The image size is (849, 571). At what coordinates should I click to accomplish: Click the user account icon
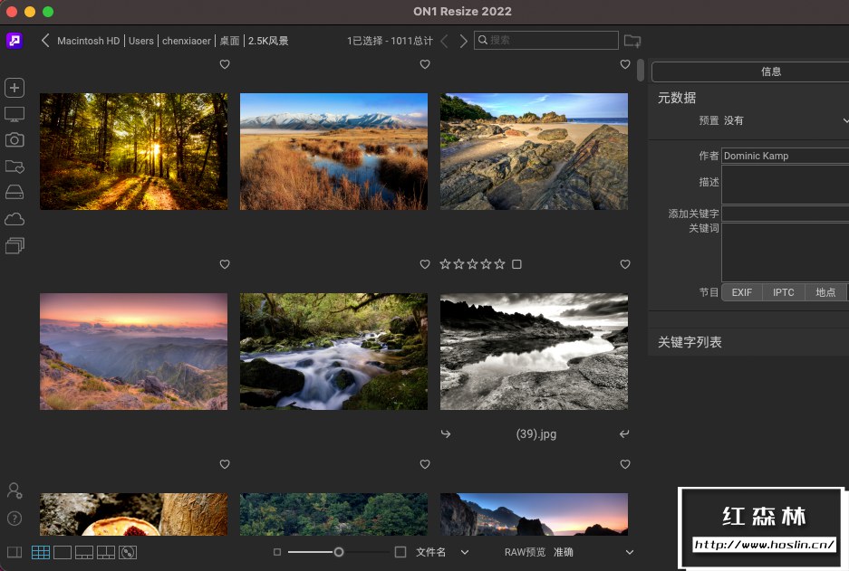pos(14,490)
